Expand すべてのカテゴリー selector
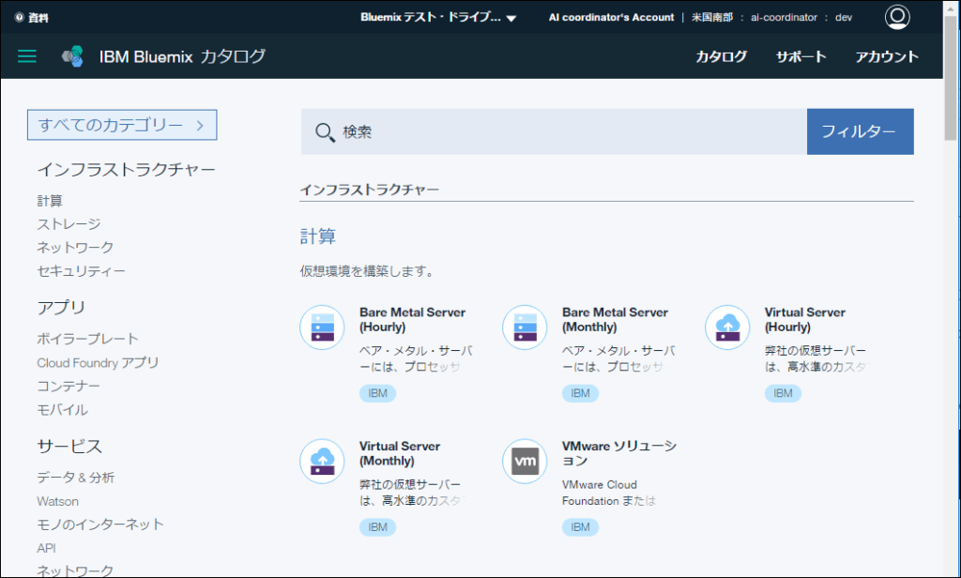The width and height of the screenshot is (961, 578). 122,125
